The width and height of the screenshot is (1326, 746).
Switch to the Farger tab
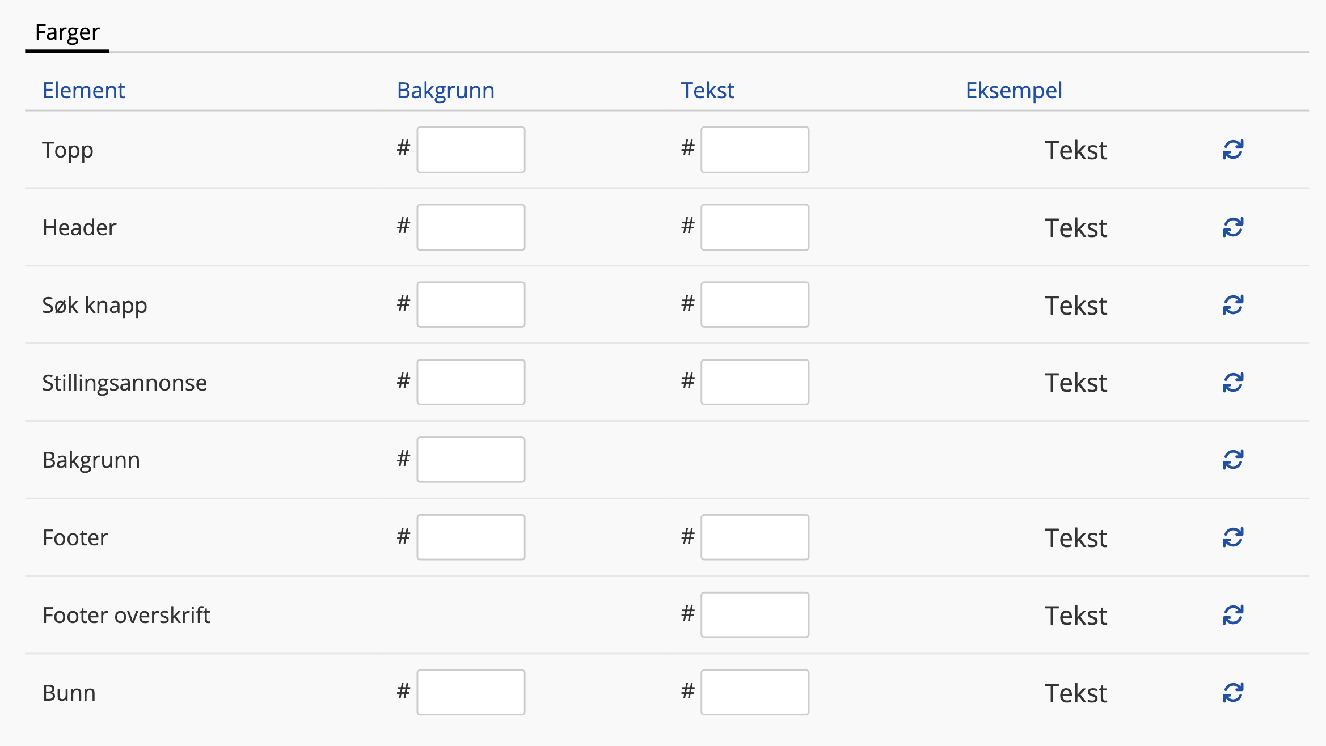tap(67, 32)
